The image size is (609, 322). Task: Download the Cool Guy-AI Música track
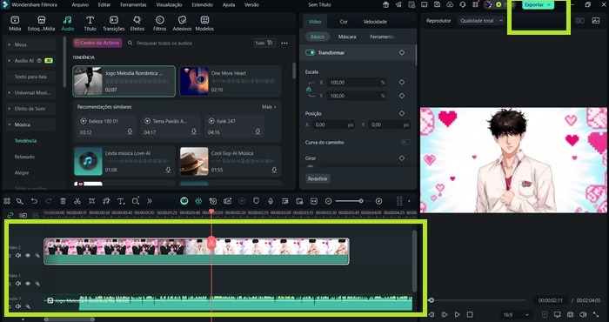point(274,170)
